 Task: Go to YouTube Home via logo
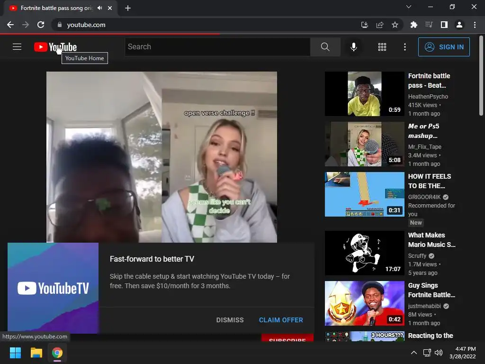pos(55,47)
